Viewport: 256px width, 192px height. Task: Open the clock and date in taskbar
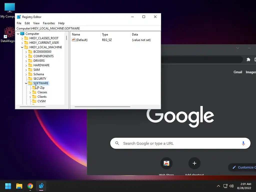(x=244, y=186)
